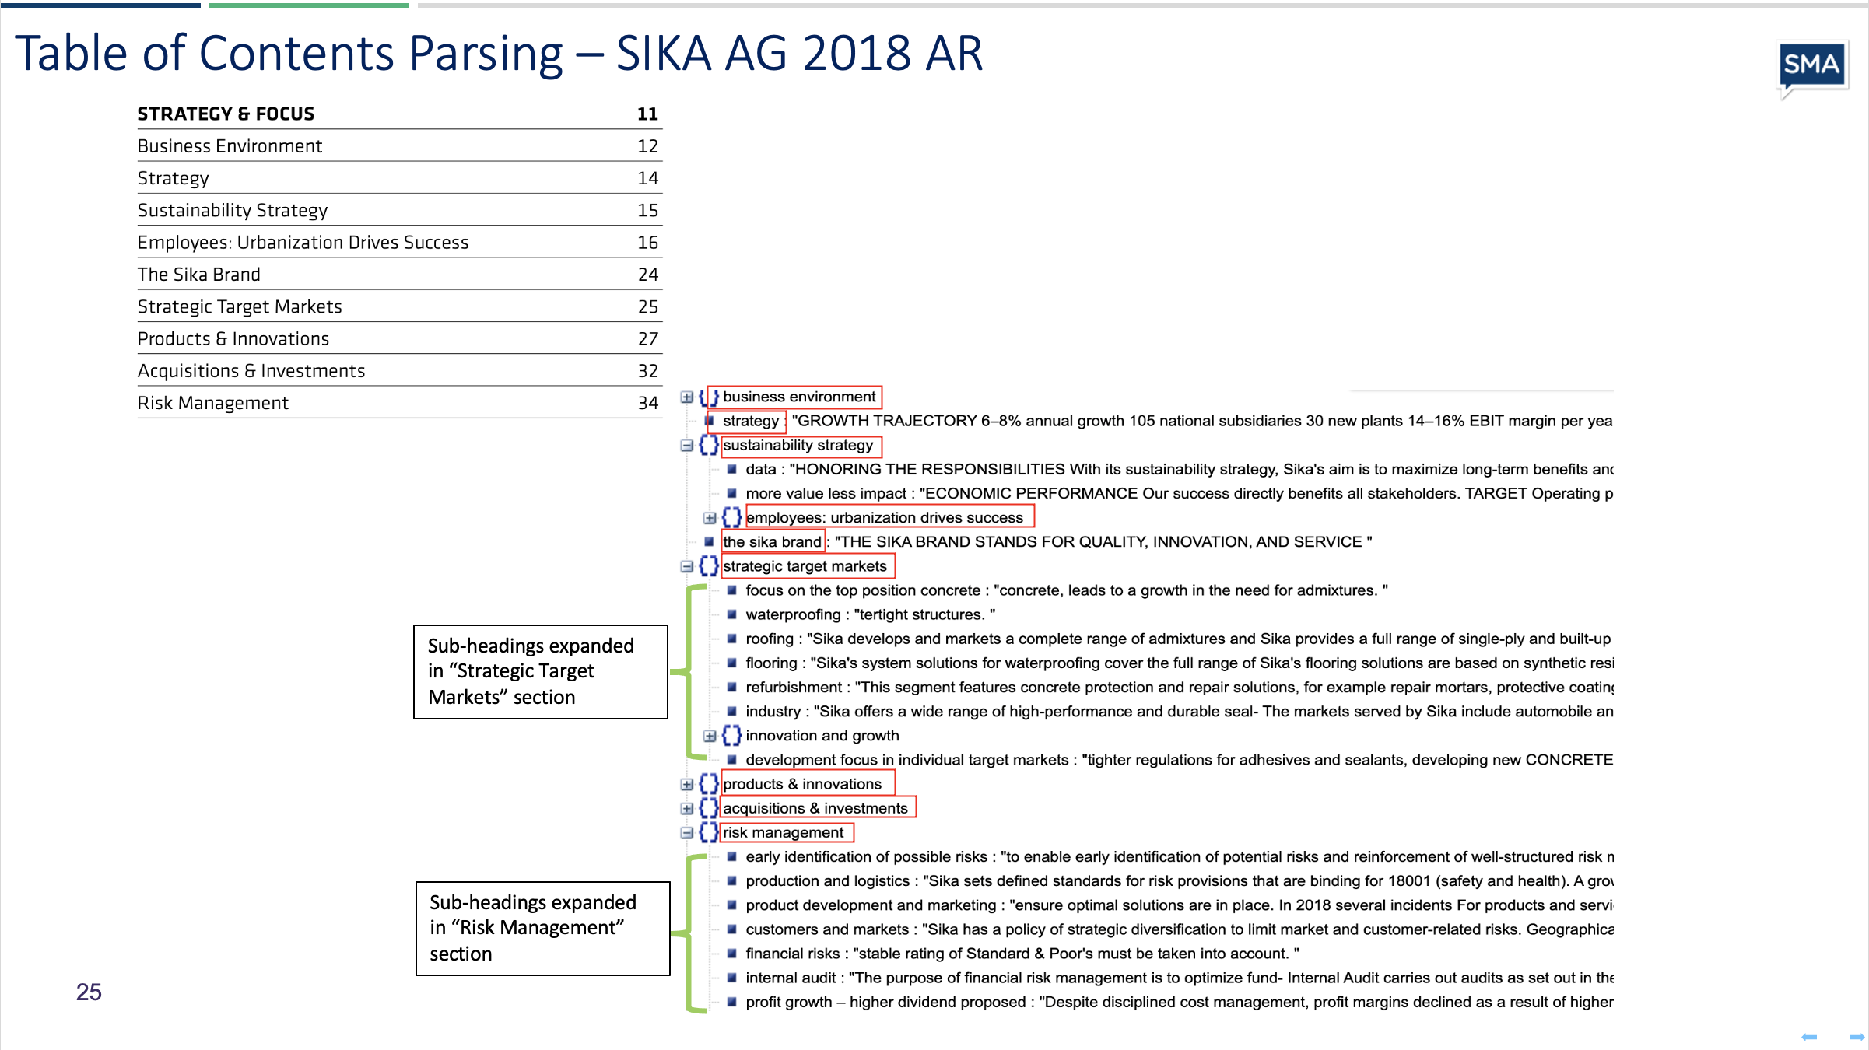The image size is (1869, 1050).
Task: Click the Risk Management sub-headings callout box
Action: (x=543, y=928)
